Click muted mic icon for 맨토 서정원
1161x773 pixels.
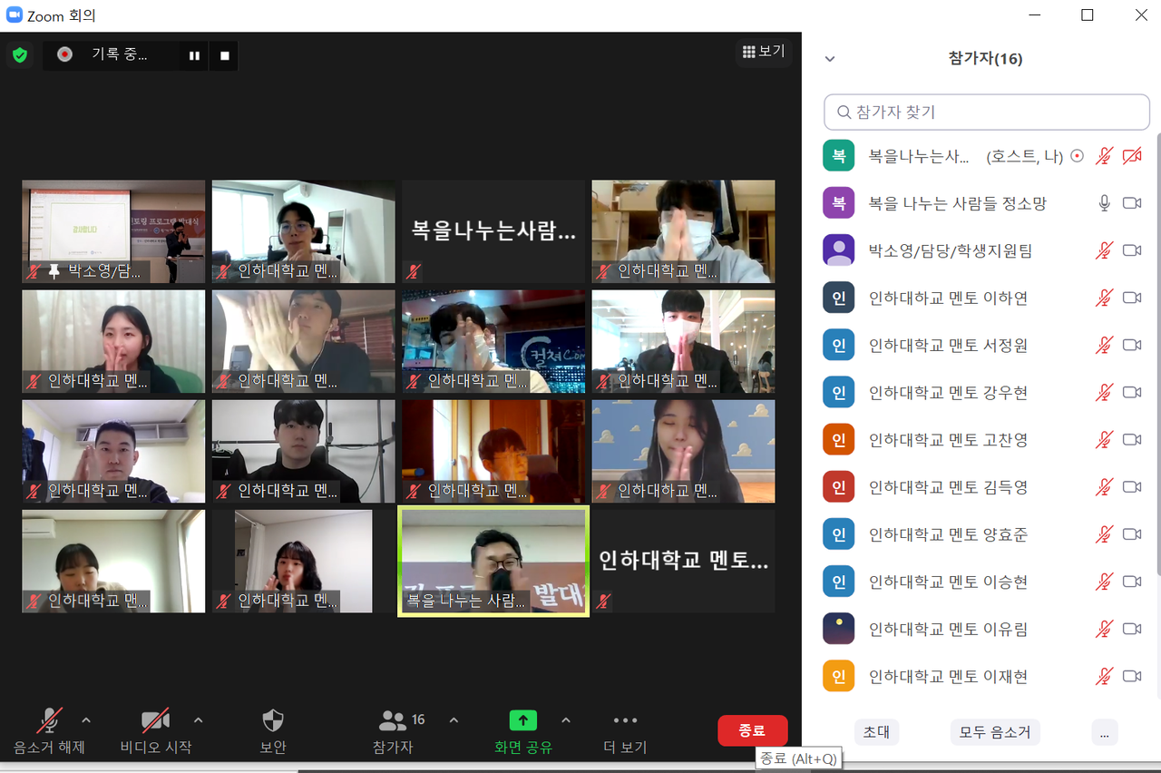pos(1104,345)
